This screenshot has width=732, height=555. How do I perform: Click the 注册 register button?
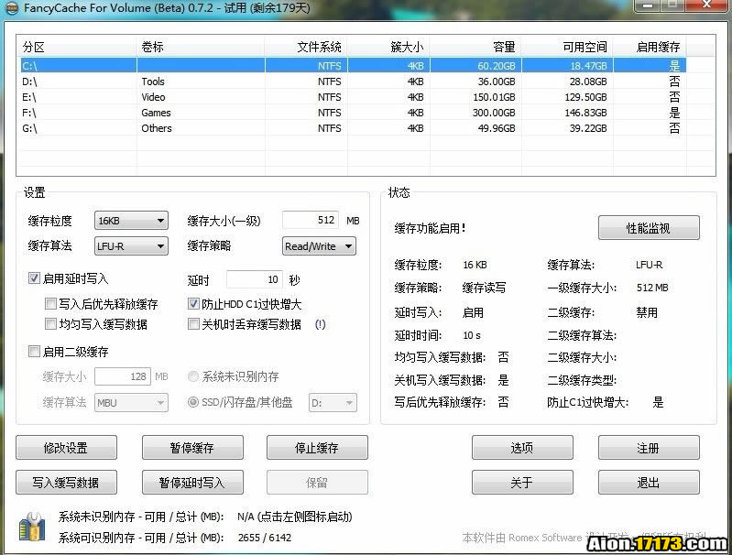click(649, 448)
